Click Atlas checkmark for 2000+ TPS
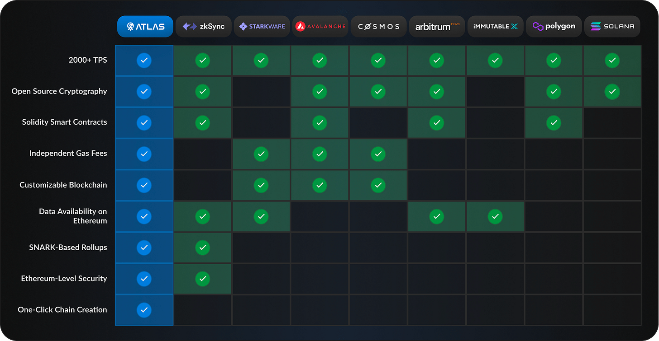Viewport: 659px width, 341px height. pos(144,60)
